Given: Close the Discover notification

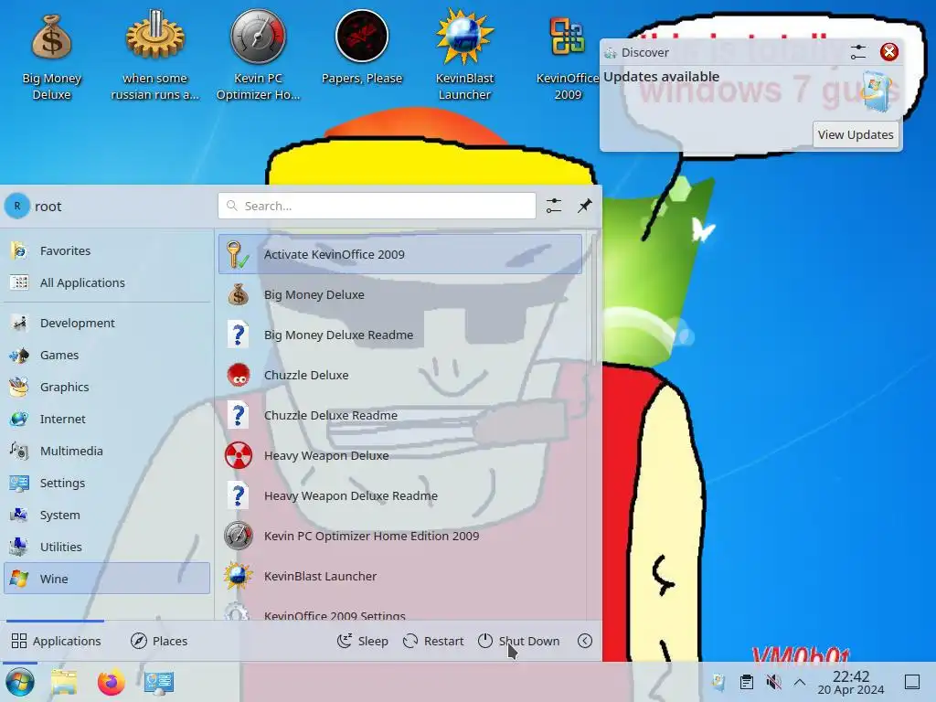Looking at the screenshot, I should point(888,52).
